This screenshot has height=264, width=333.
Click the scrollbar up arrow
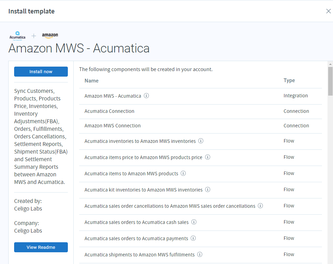click(x=330, y=64)
